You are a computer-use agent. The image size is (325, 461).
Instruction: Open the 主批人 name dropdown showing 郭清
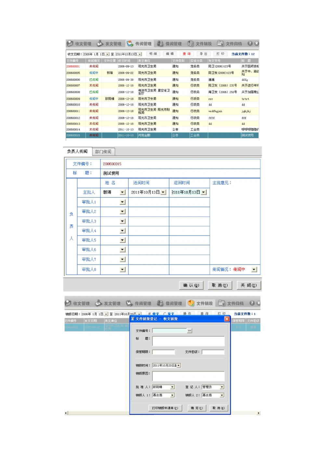click(x=123, y=192)
